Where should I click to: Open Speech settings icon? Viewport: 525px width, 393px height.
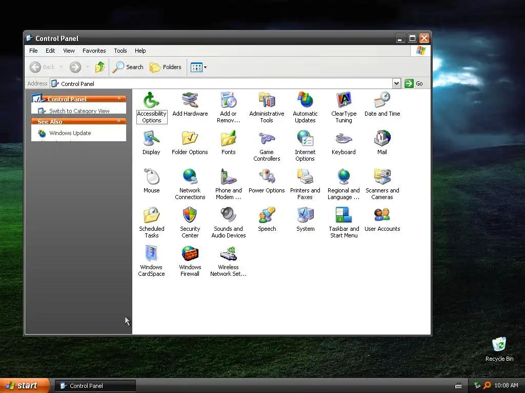(x=267, y=215)
